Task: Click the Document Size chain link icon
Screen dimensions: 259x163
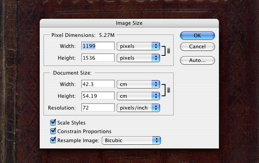Action: tap(168, 90)
